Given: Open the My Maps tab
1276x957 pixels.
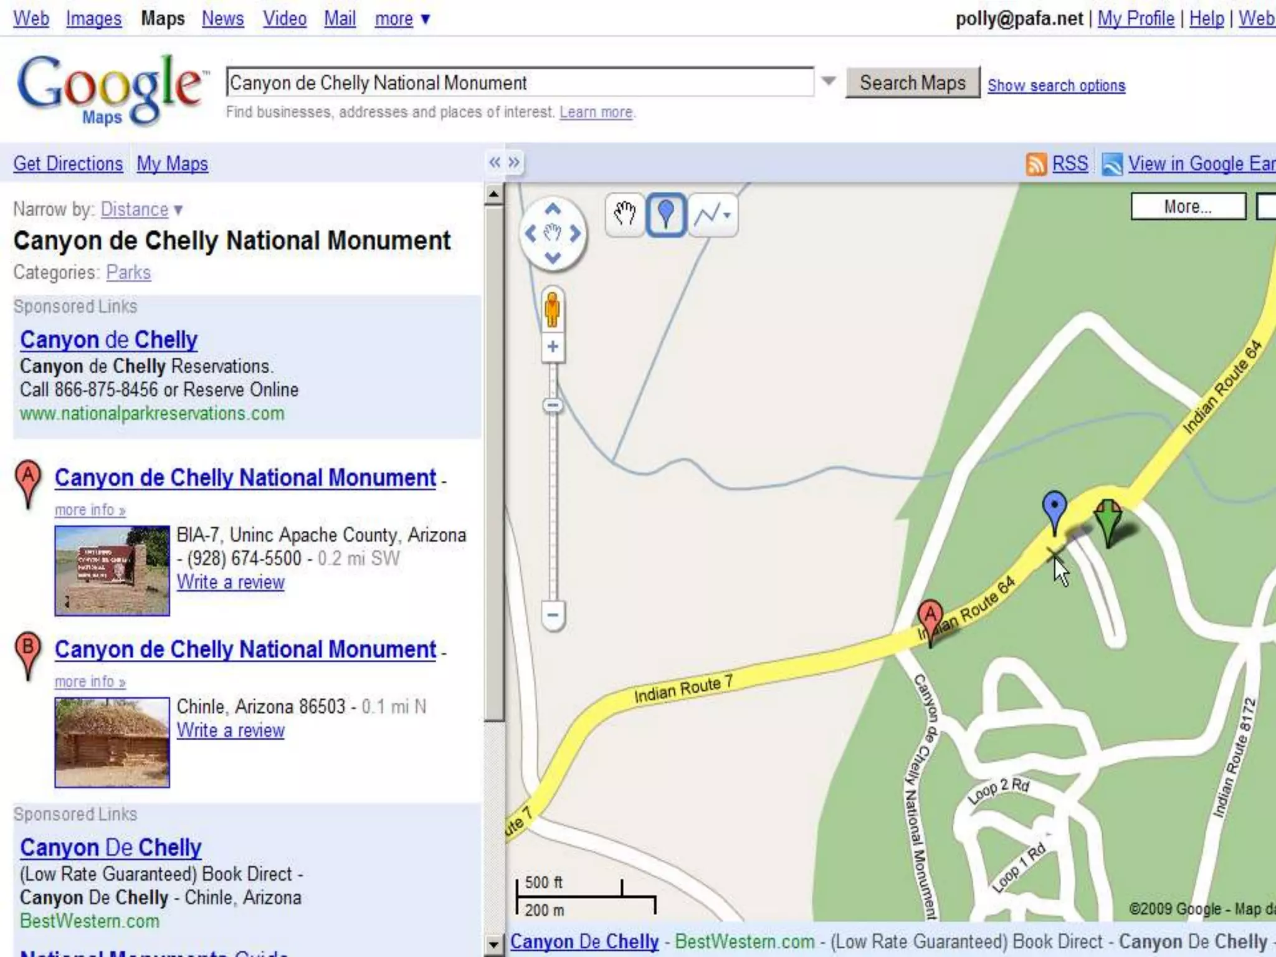Looking at the screenshot, I should 172,164.
